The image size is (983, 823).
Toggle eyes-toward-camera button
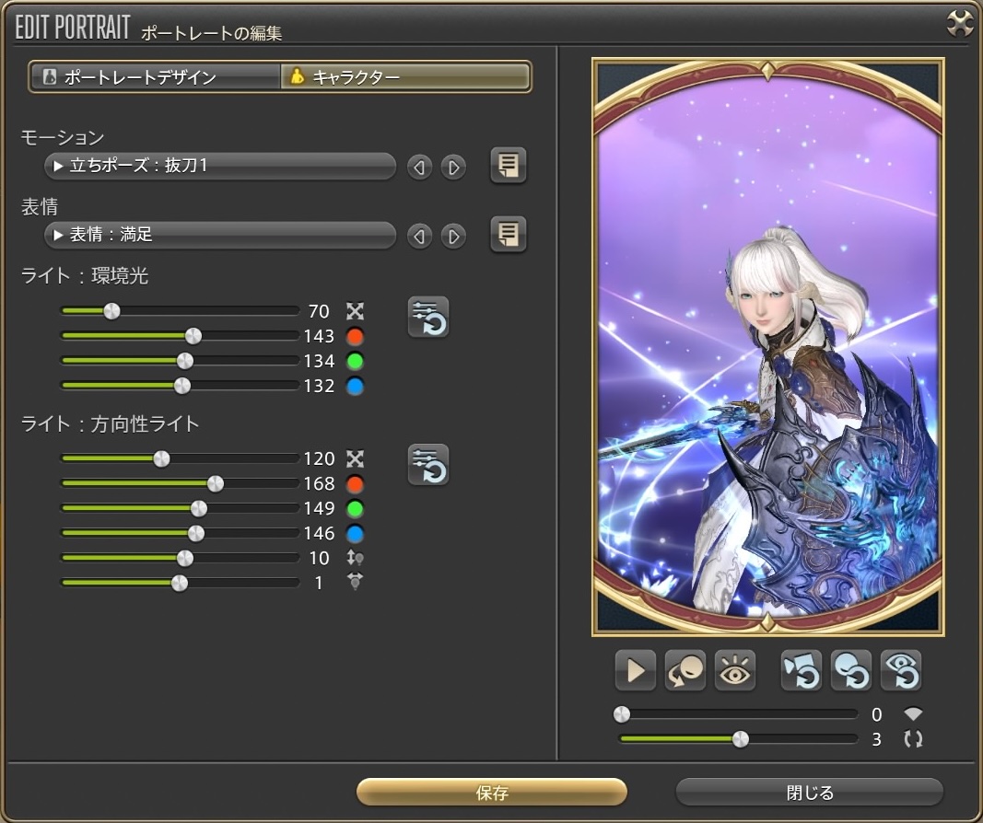tap(735, 671)
